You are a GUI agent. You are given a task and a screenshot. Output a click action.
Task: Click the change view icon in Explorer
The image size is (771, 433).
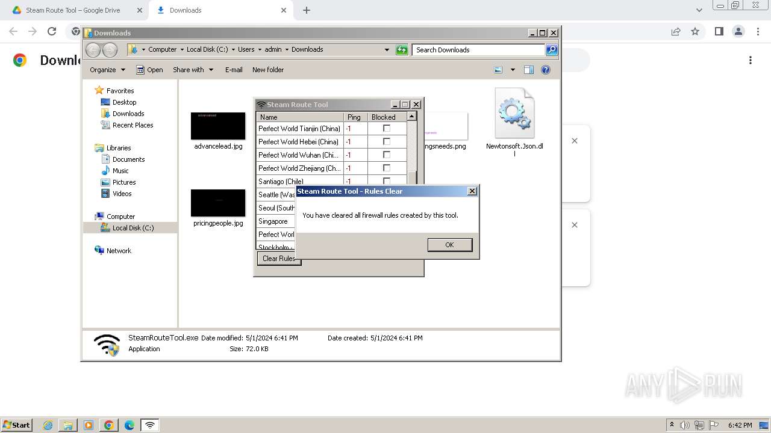click(498, 70)
